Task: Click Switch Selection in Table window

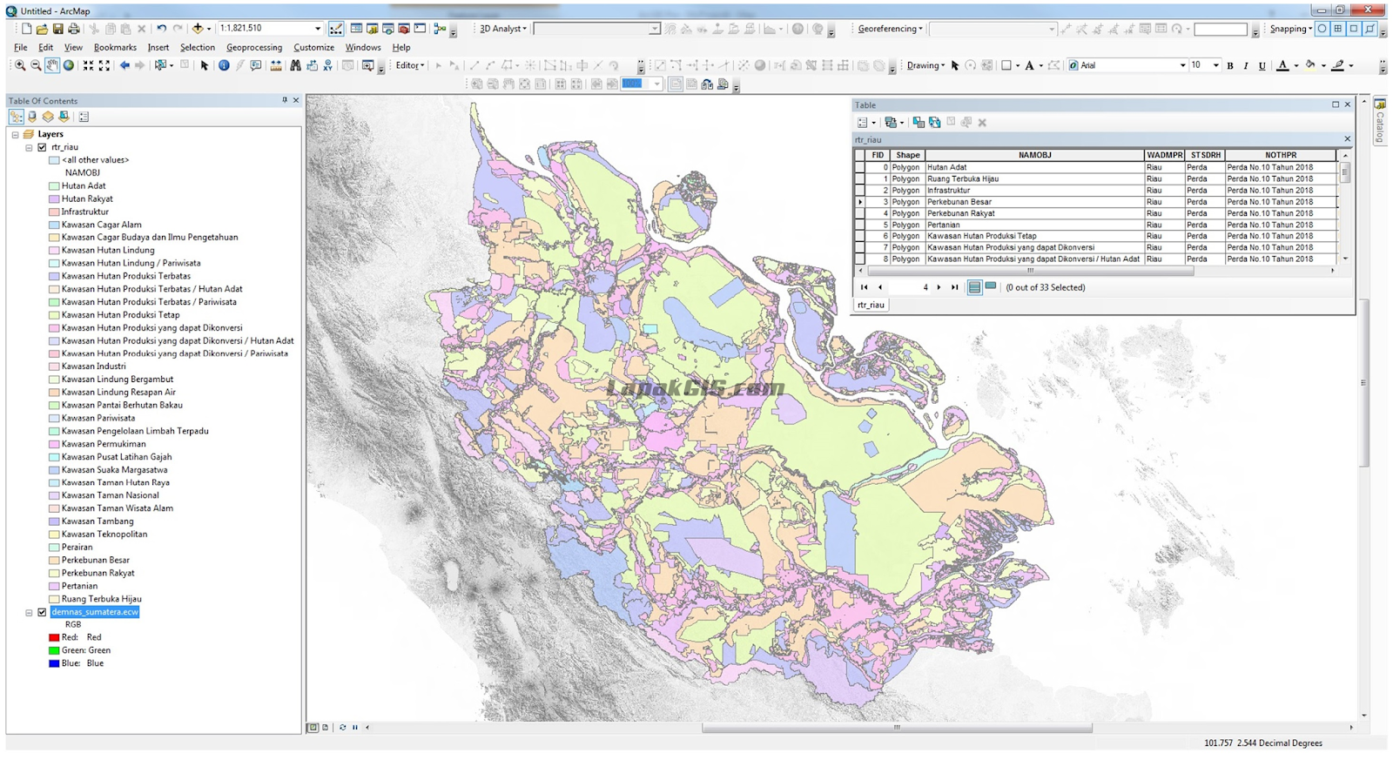Action: click(x=934, y=123)
